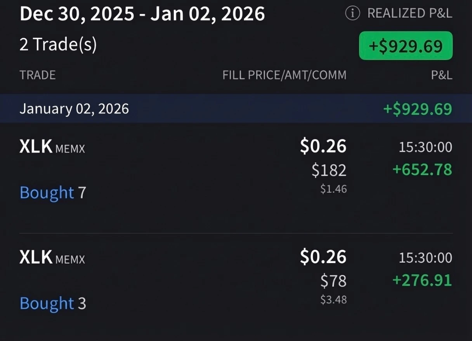Image resolution: width=472 pixels, height=341 pixels.
Task: Tap the "Bought 3" trade label
Action: (53, 303)
